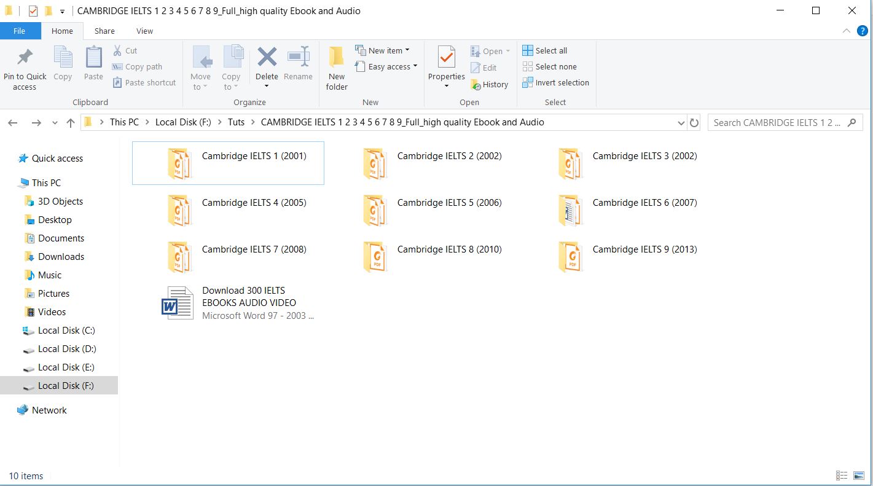Open Properties with the checkmark icon
This screenshot has height=486, width=873.
pyautogui.click(x=447, y=58)
